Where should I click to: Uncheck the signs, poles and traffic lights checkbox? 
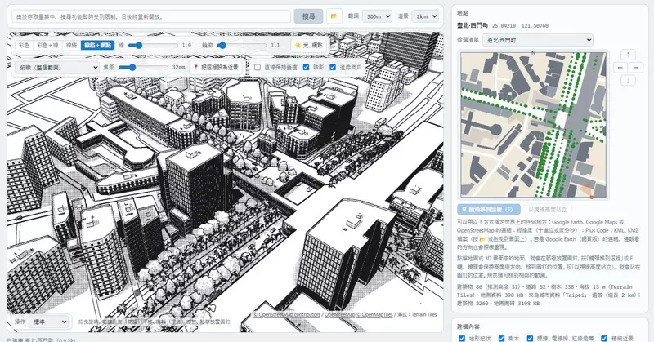tap(530, 338)
